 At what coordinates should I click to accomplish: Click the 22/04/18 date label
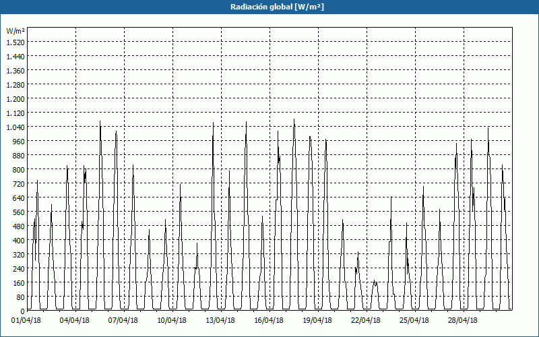click(x=366, y=321)
